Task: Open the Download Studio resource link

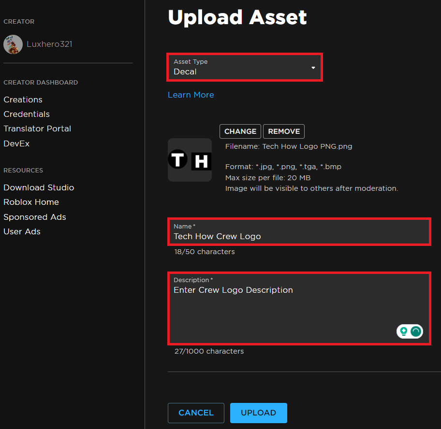Action: 39,187
